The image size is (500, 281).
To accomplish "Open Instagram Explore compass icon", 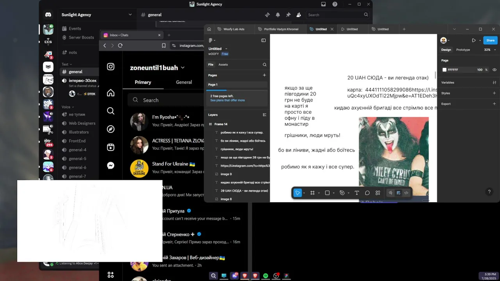I will coord(111,129).
